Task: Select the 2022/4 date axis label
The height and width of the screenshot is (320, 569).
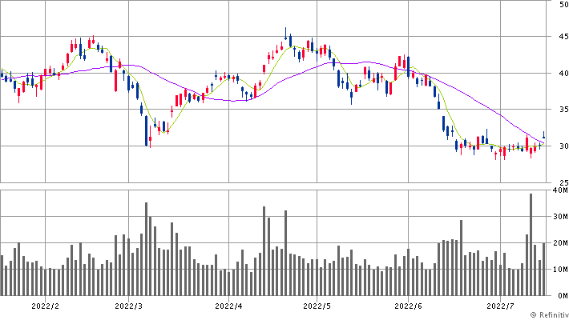Action: [x=229, y=305]
